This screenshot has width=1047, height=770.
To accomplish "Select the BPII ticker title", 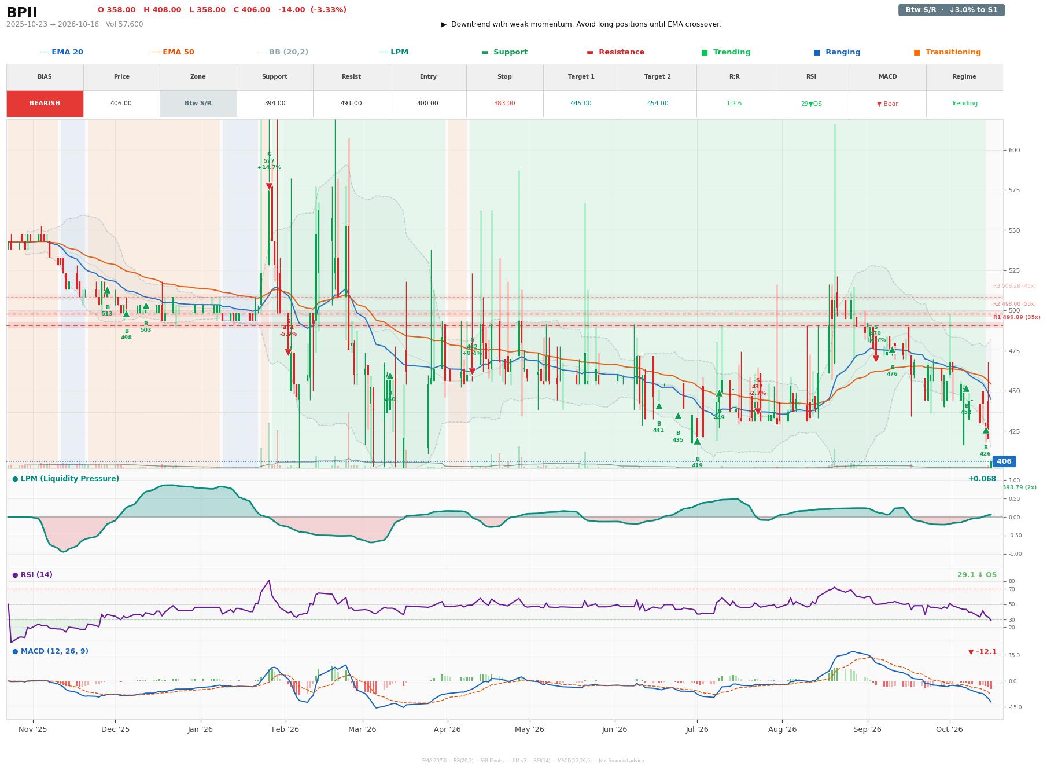I will [22, 13].
